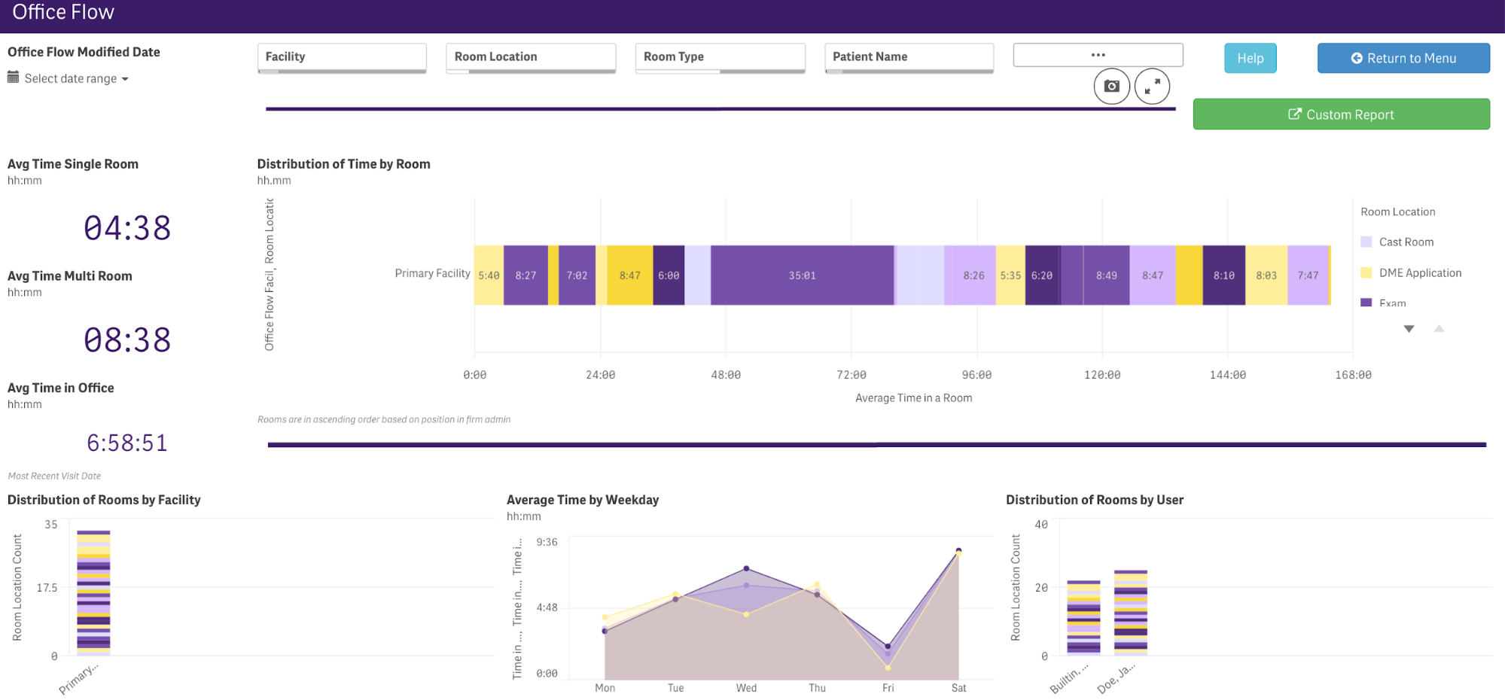Click the 8:27 bar segment

[526, 275]
